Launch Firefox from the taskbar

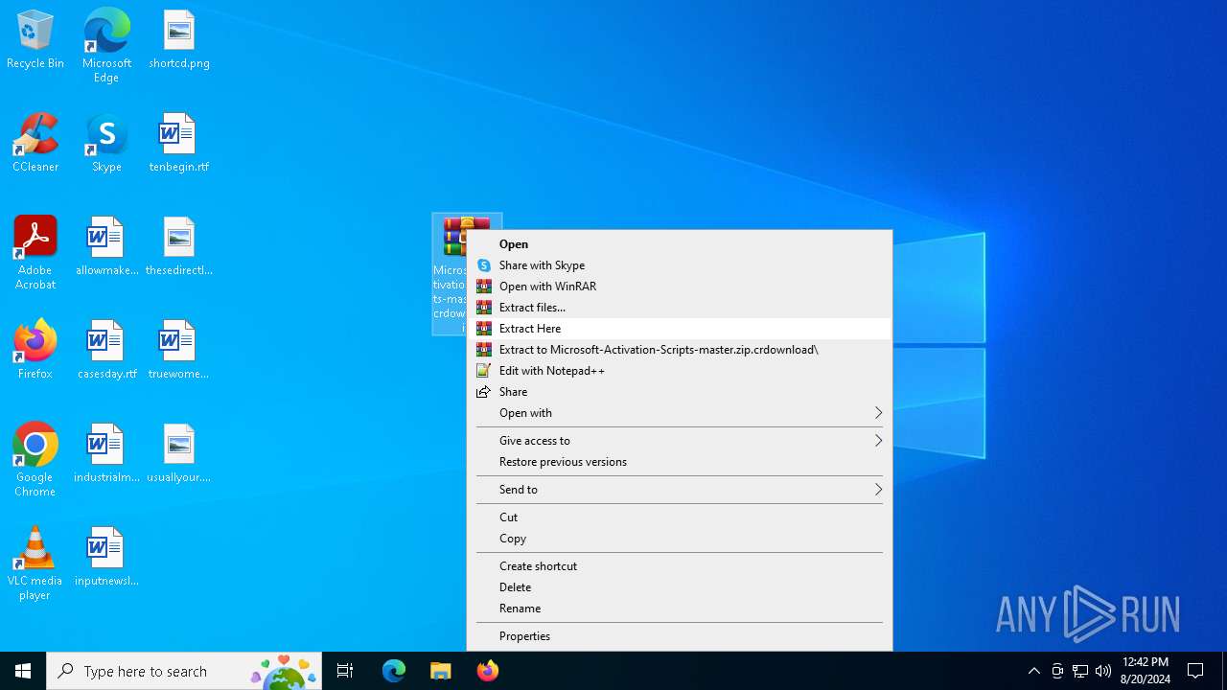[488, 671]
